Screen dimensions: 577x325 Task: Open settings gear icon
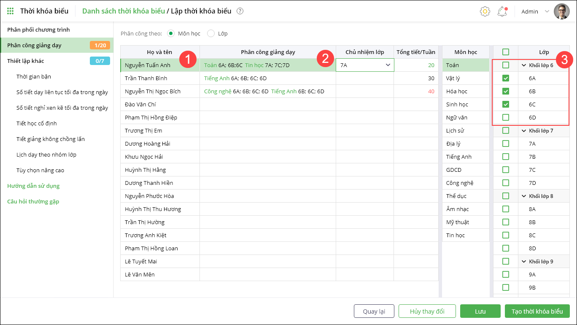[485, 11]
